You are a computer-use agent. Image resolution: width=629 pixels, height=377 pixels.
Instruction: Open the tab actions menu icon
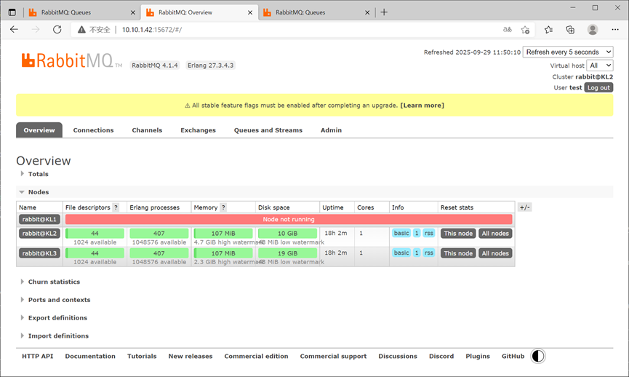coord(12,12)
